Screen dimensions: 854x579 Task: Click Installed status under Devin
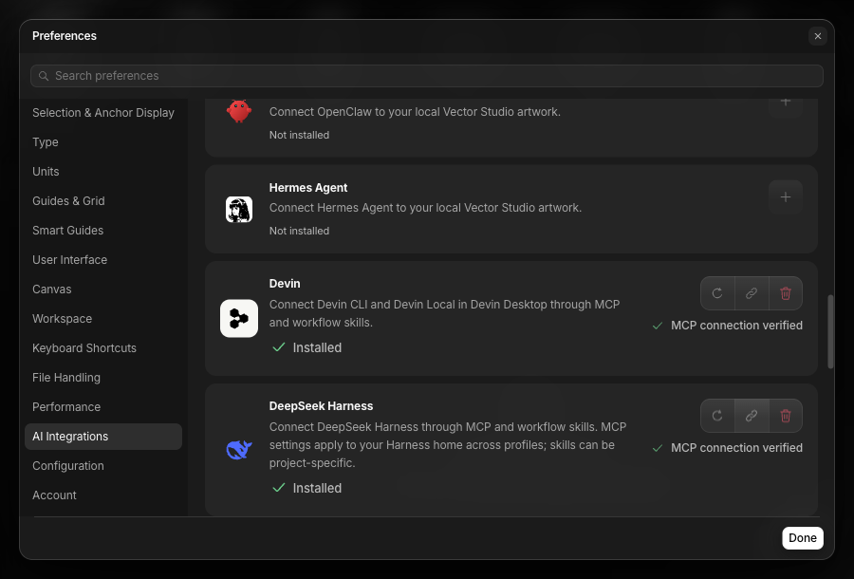pyautogui.click(x=307, y=347)
